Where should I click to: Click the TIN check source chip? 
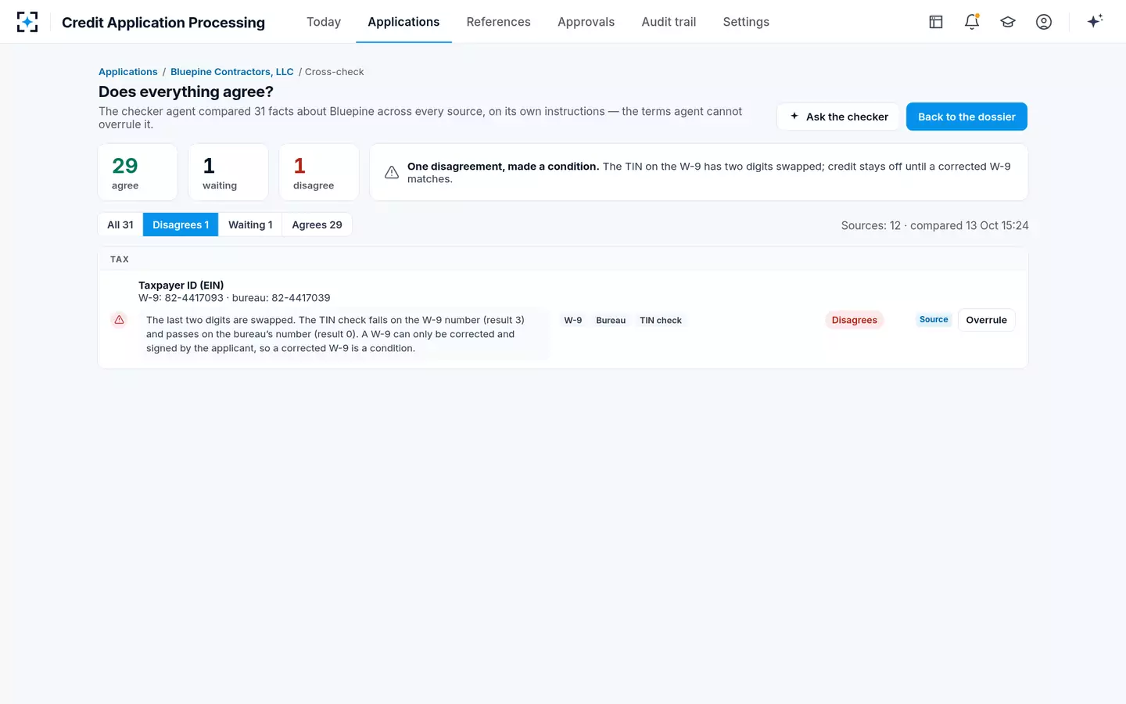click(x=661, y=320)
